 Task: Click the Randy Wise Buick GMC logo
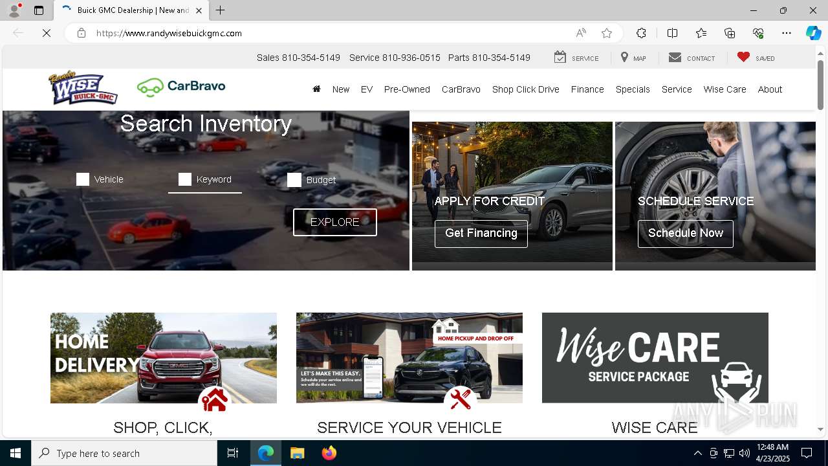[83, 89]
